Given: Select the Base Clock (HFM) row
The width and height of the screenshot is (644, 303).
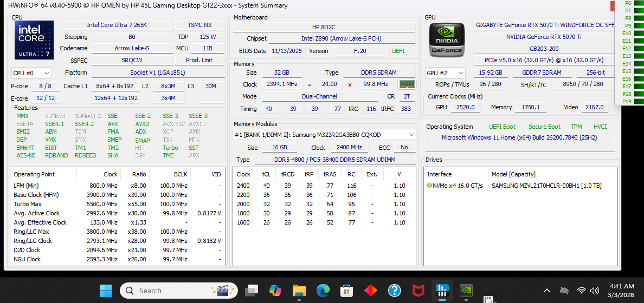Looking at the screenshot, I should point(118,195).
